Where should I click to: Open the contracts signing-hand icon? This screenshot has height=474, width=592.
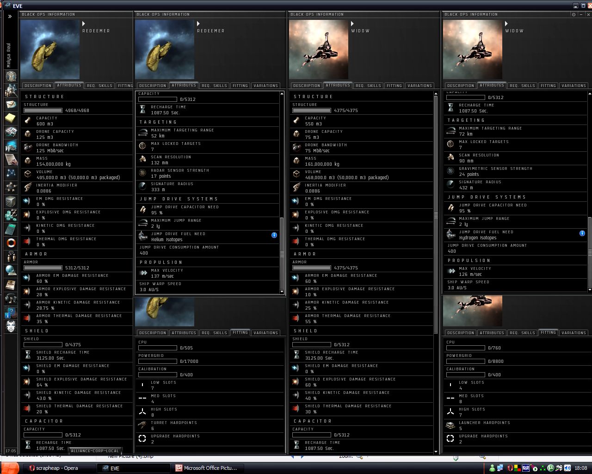pyautogui.click(x=11, y=160)
